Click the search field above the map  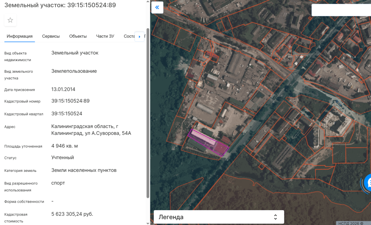[x=341, y=10]
